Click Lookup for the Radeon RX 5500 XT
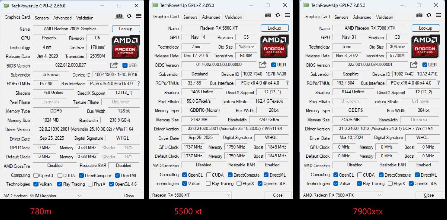This screenshot has height=220, width=447. pos(275,28)
